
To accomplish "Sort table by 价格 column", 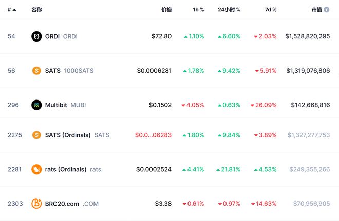I will coord(166,10).
